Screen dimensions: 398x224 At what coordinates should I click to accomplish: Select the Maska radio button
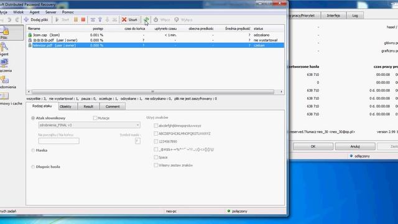pos(33,151)
